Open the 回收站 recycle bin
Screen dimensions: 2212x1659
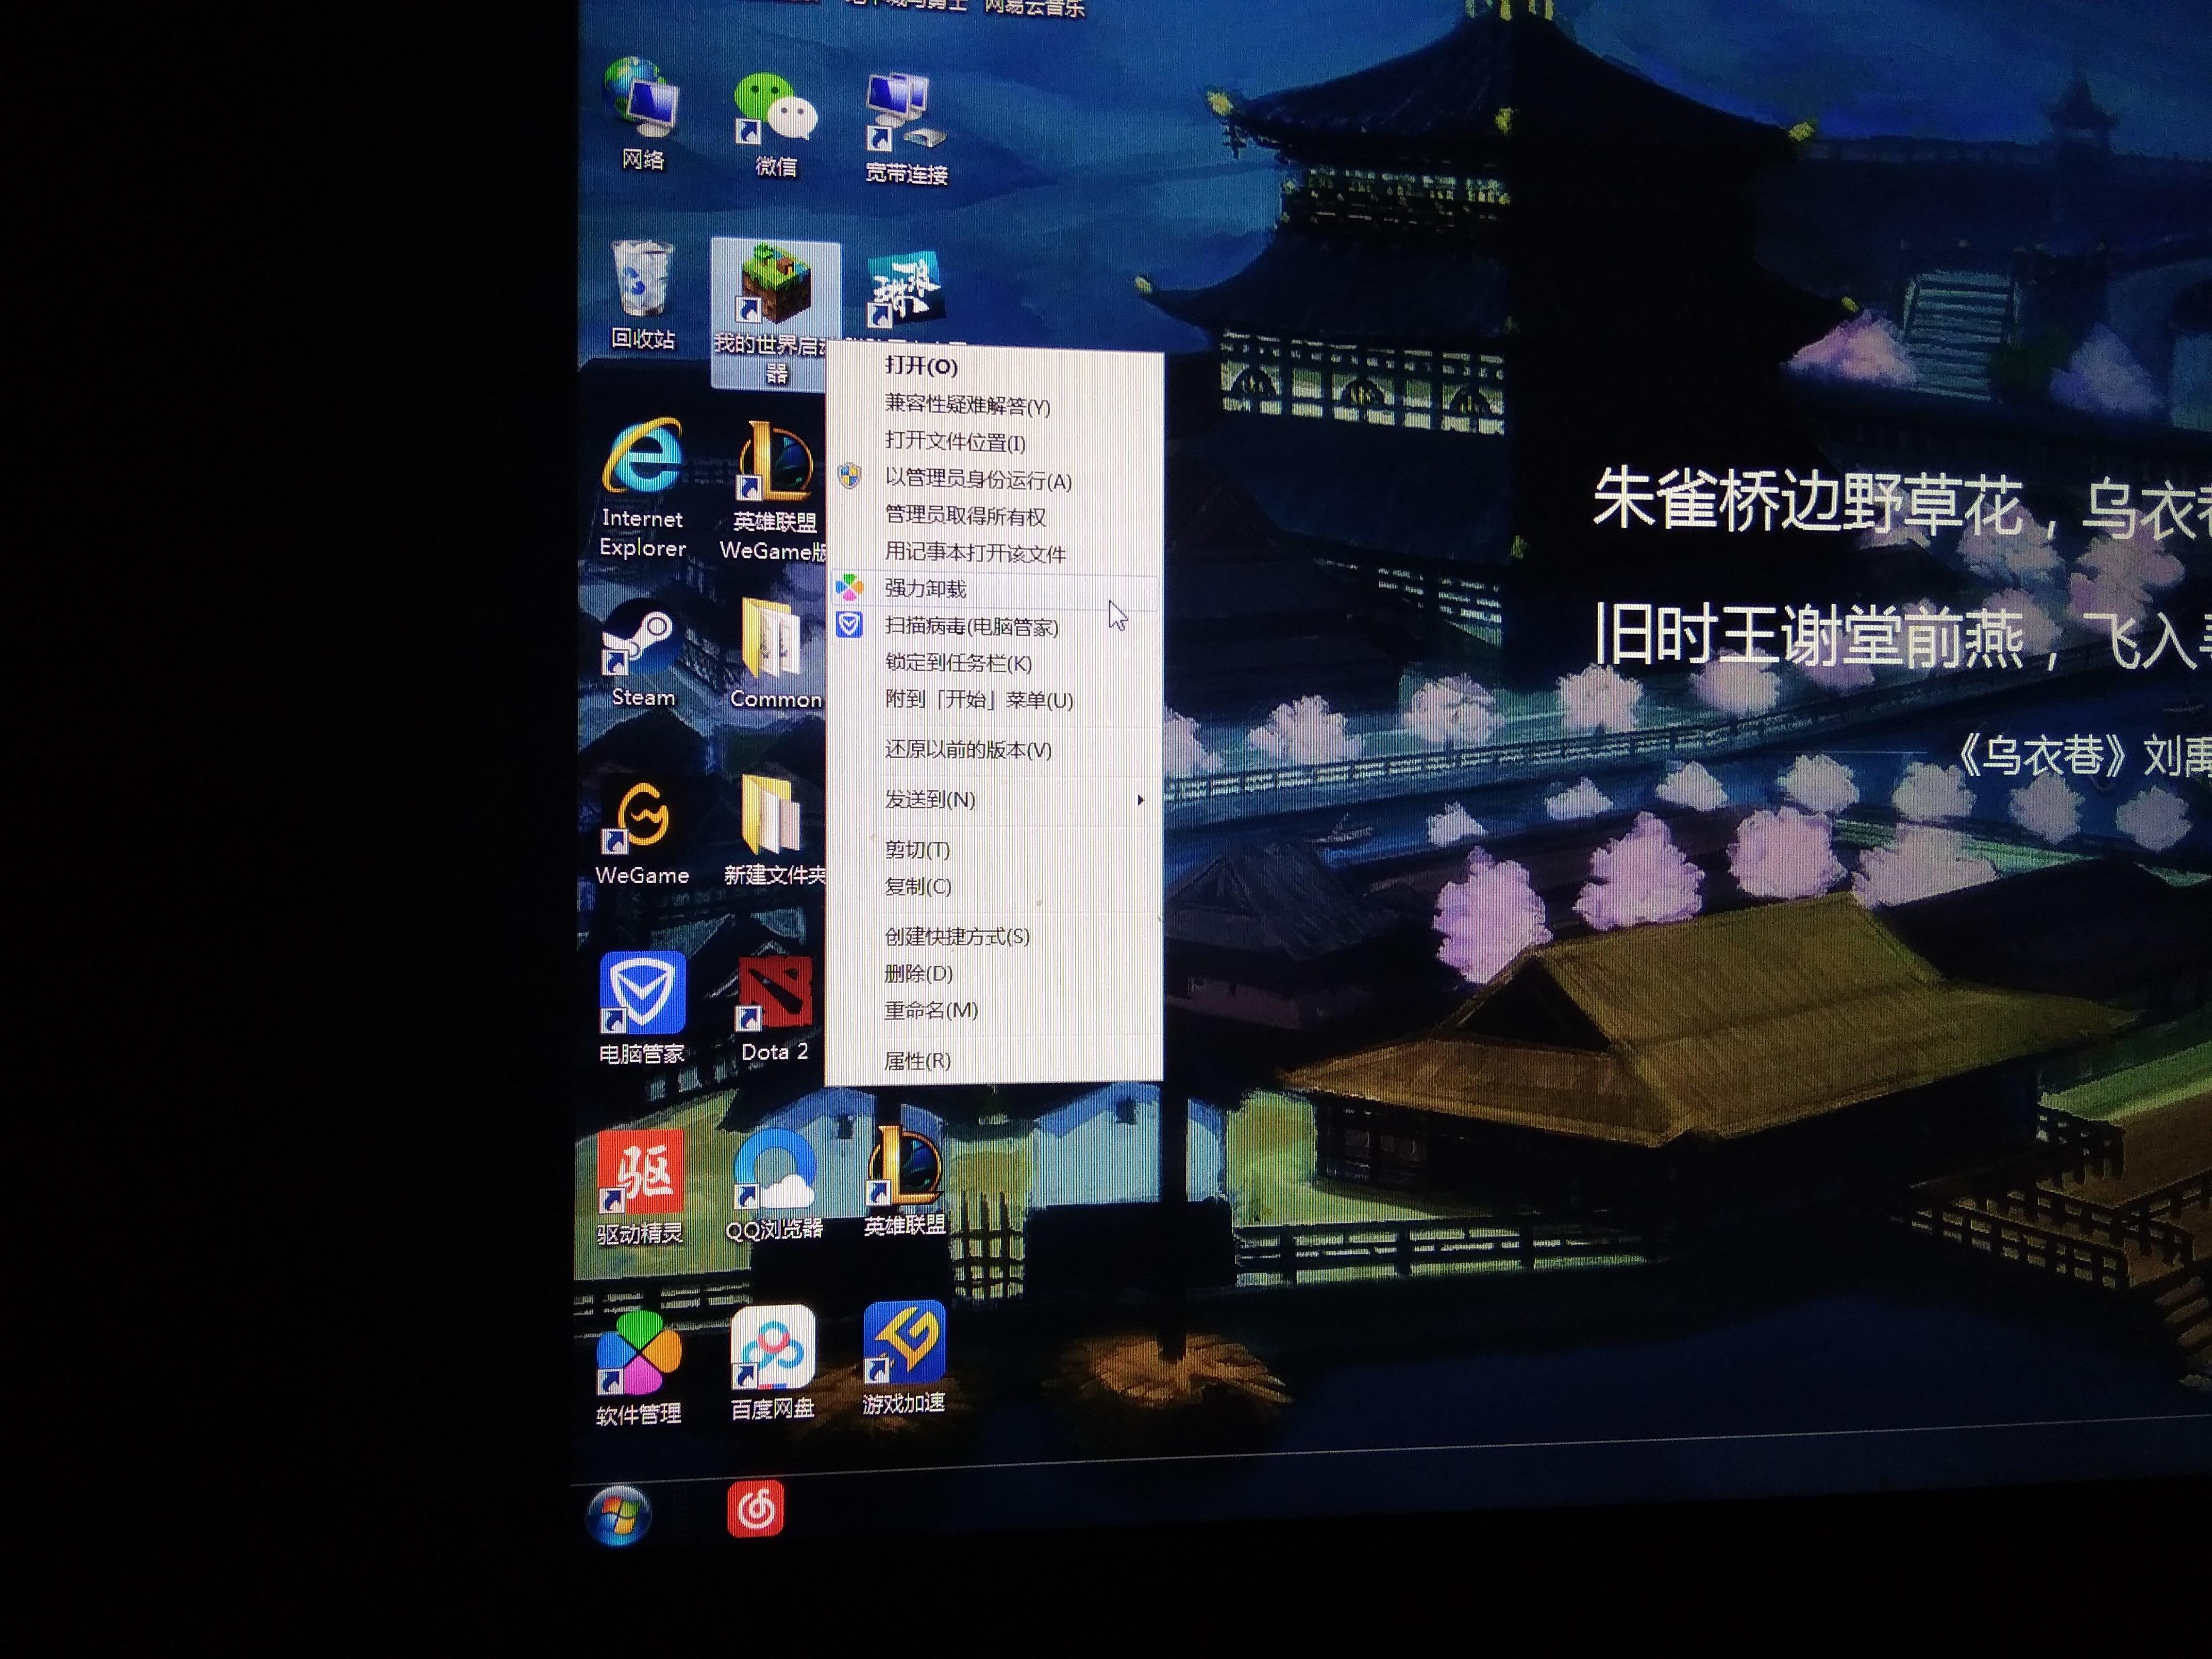pyautogui.click(x=642, y=295)
